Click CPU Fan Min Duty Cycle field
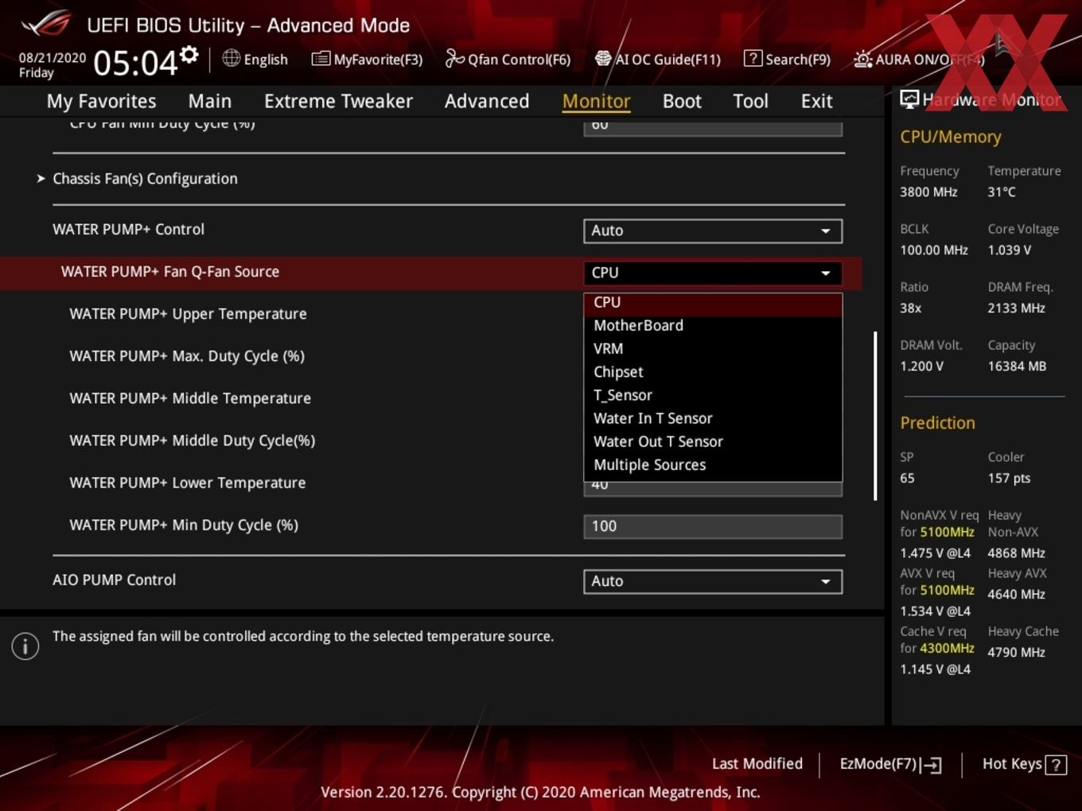The image size is (1082, 811). point(713,127)
